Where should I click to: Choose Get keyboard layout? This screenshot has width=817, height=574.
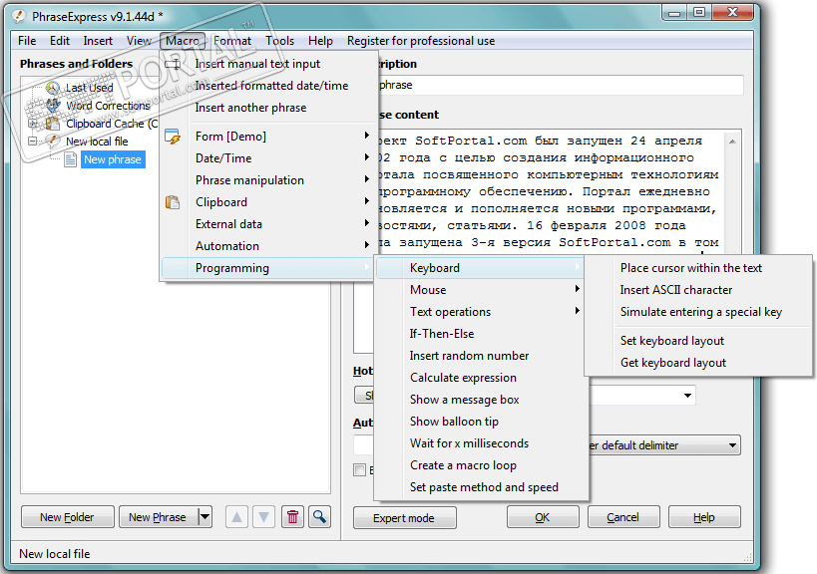tap(698, 363)
